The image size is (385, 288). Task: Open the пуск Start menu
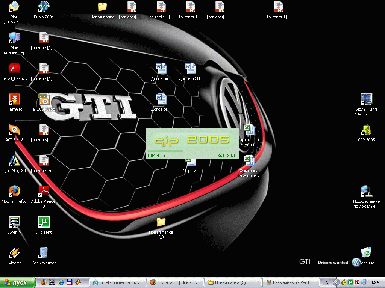[x=18, y=282]
